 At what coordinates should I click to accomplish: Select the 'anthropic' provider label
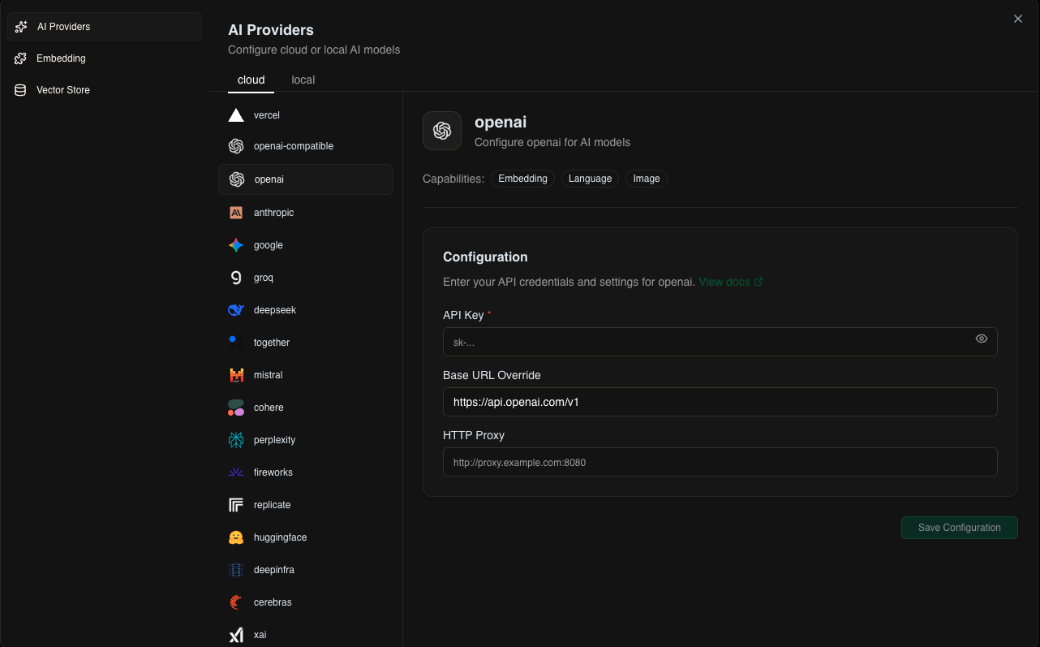tap(273, 213)
